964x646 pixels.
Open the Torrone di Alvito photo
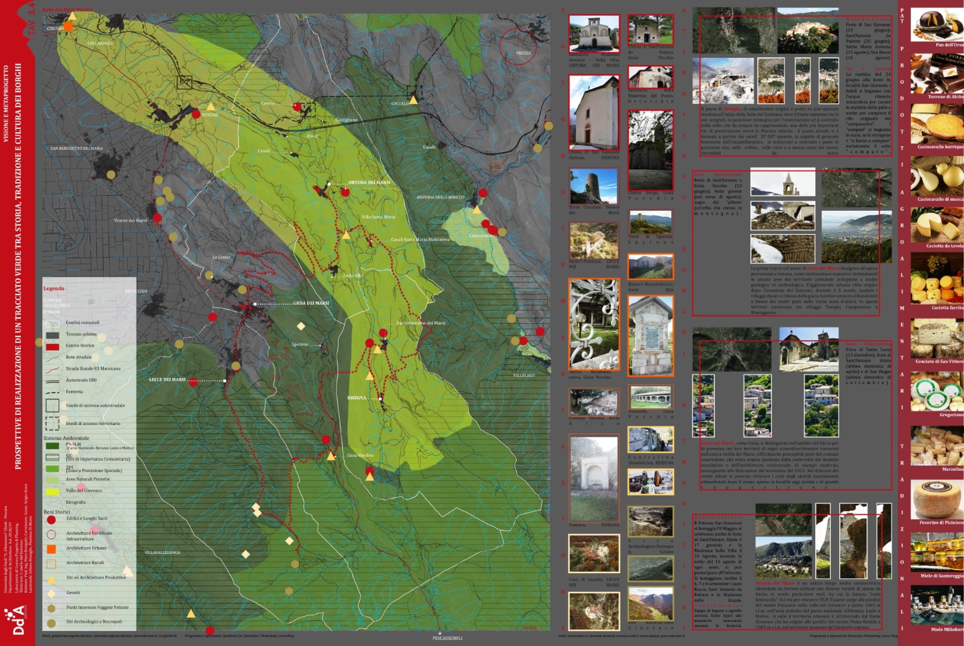pos(937,73)
